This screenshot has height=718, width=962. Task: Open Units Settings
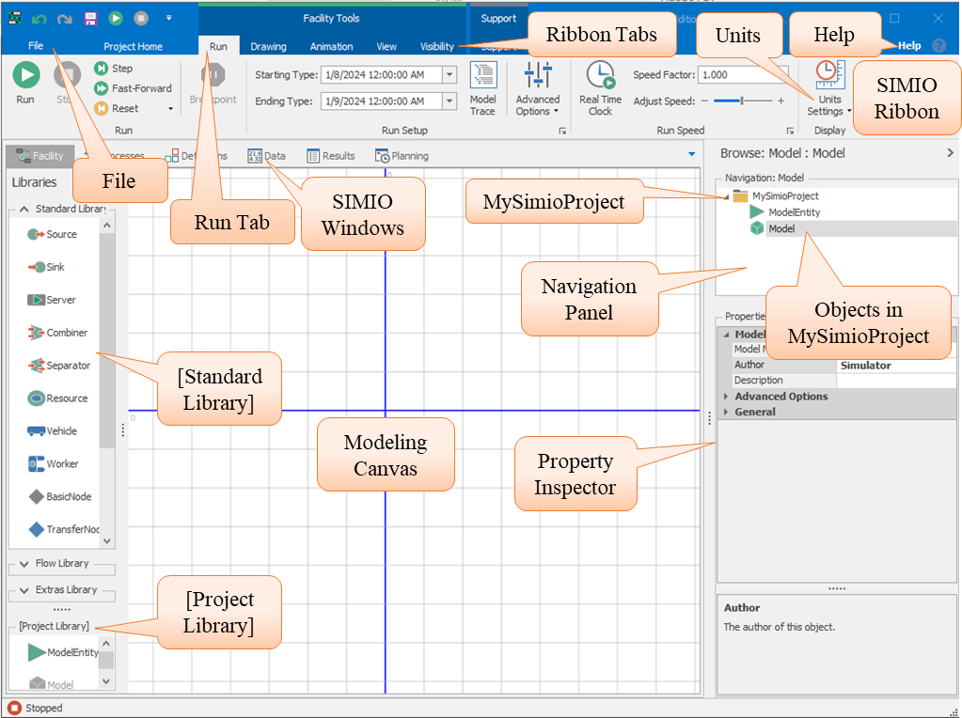pyautogui.click(x=829, y=89)
